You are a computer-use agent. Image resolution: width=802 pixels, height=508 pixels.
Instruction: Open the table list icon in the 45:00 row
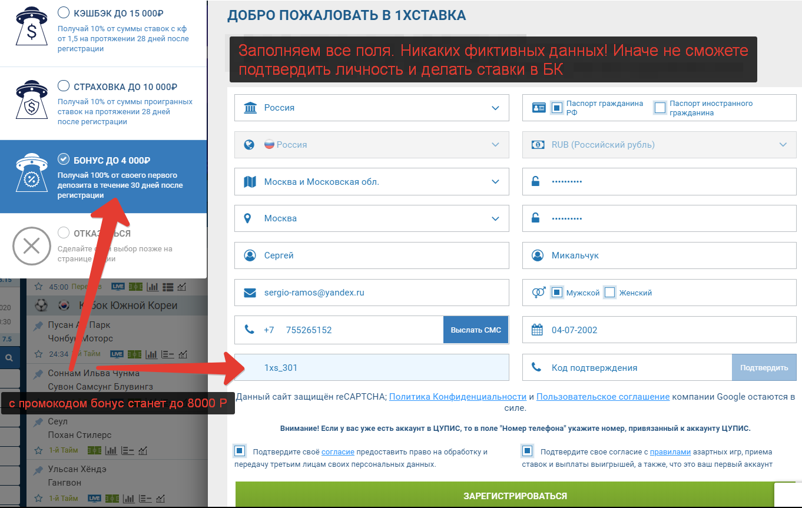click(x=167, y=287)
